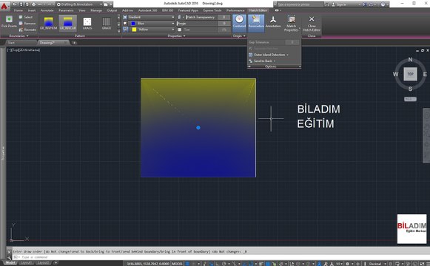The width and height of the screenshot is (430, 266).
Task: Open the Yellow gradient color dropdown
Action: 151,30
